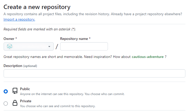The image size is (189, 111).
Task: Click the Public repository book icon
Action: [15, 91]
